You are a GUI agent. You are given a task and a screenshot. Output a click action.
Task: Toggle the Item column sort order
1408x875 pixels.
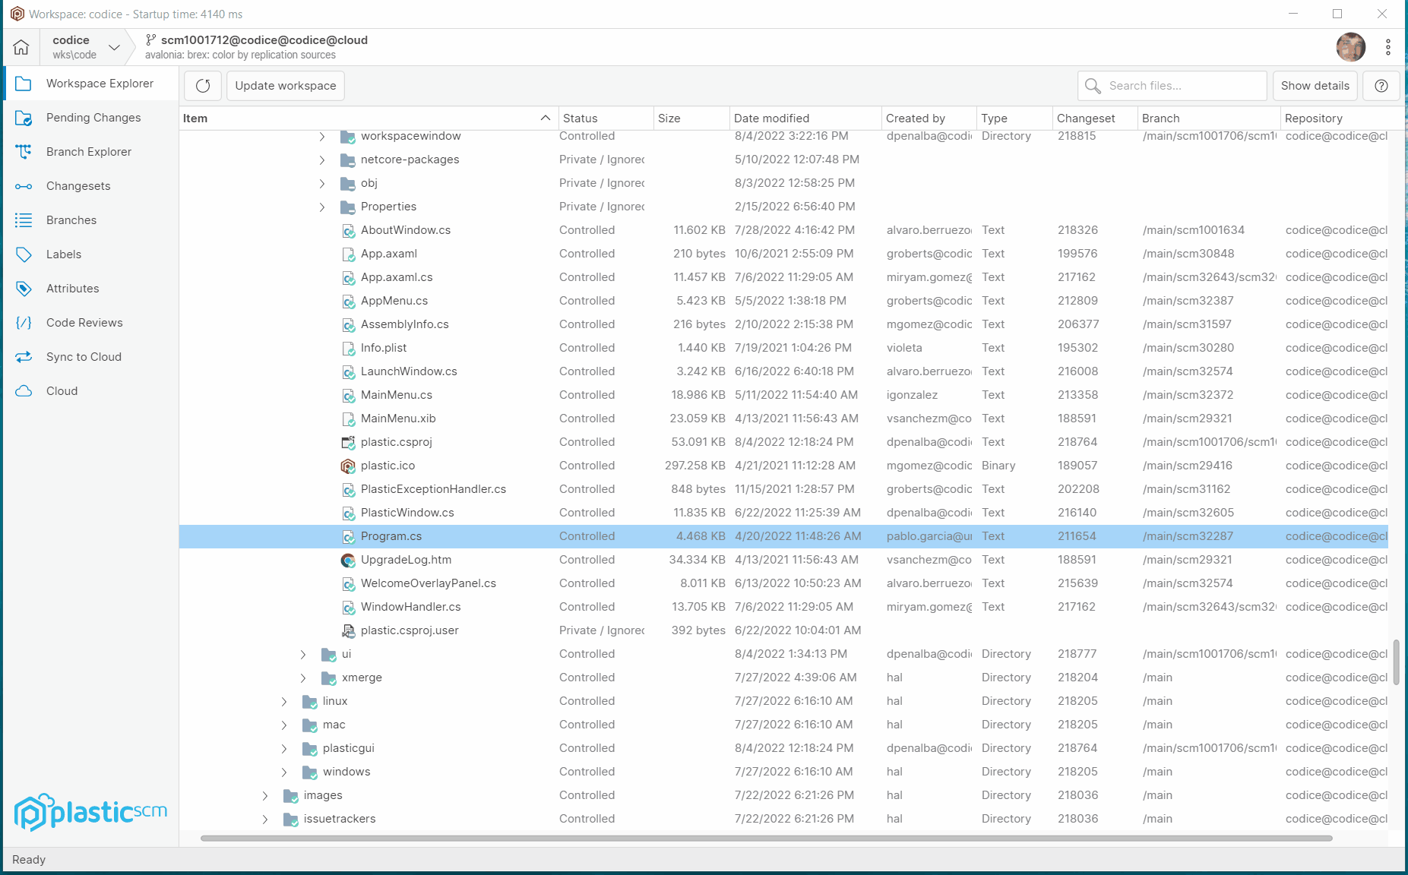pos(545,118)
